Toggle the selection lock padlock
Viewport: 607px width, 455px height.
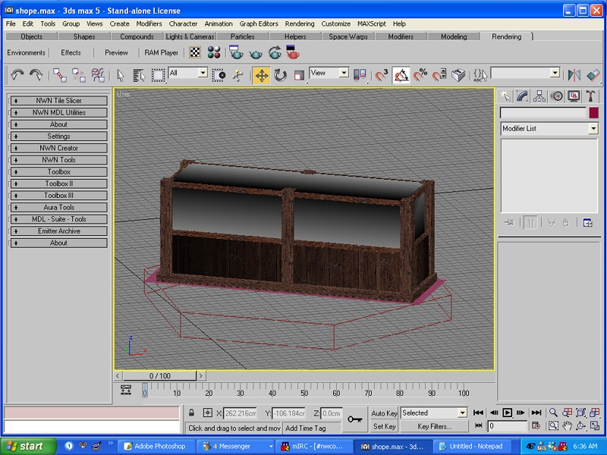[191, 413]
